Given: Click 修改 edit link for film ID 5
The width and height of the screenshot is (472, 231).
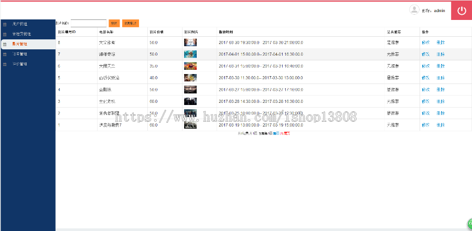Looking at the screenshot, I should click(x=426, y=78).
